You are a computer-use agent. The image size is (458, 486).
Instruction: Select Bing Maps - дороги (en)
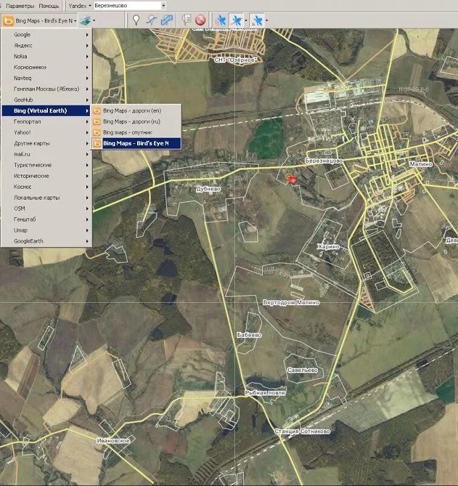click(136, 110)
